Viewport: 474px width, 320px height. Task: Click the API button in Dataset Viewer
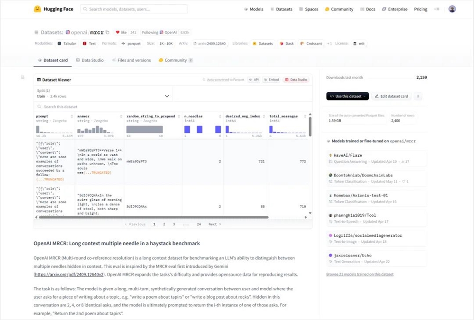[254, 80]
